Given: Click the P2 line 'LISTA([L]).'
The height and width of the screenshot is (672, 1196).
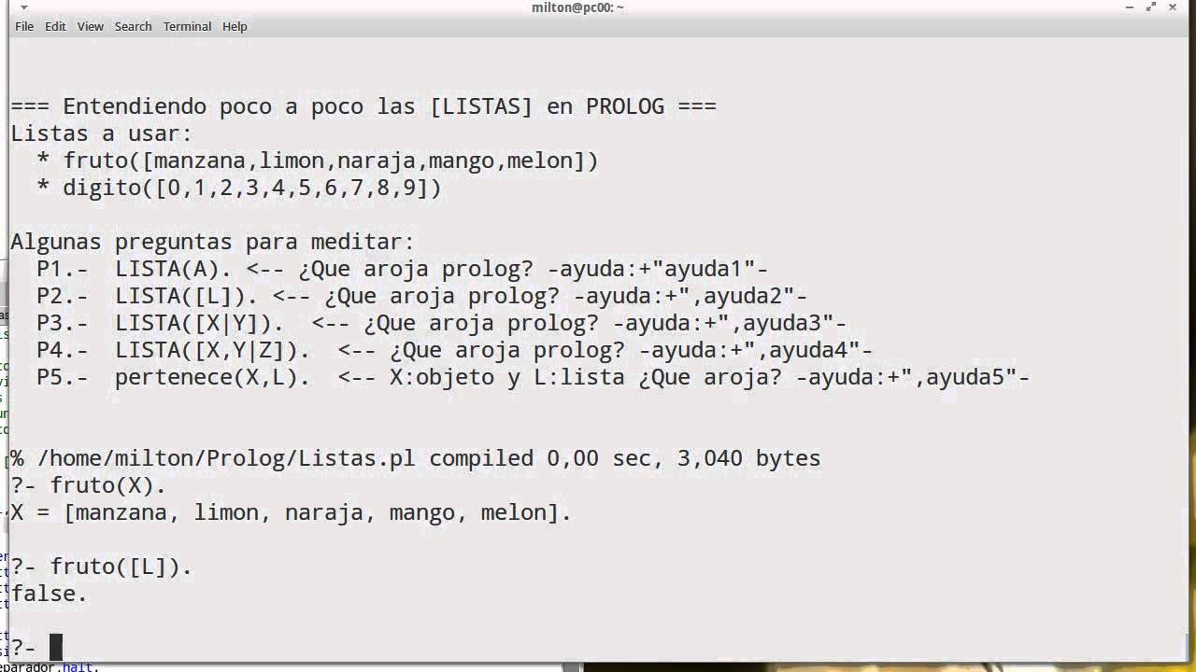Looking at the screenshot, I should click(187, 296).
